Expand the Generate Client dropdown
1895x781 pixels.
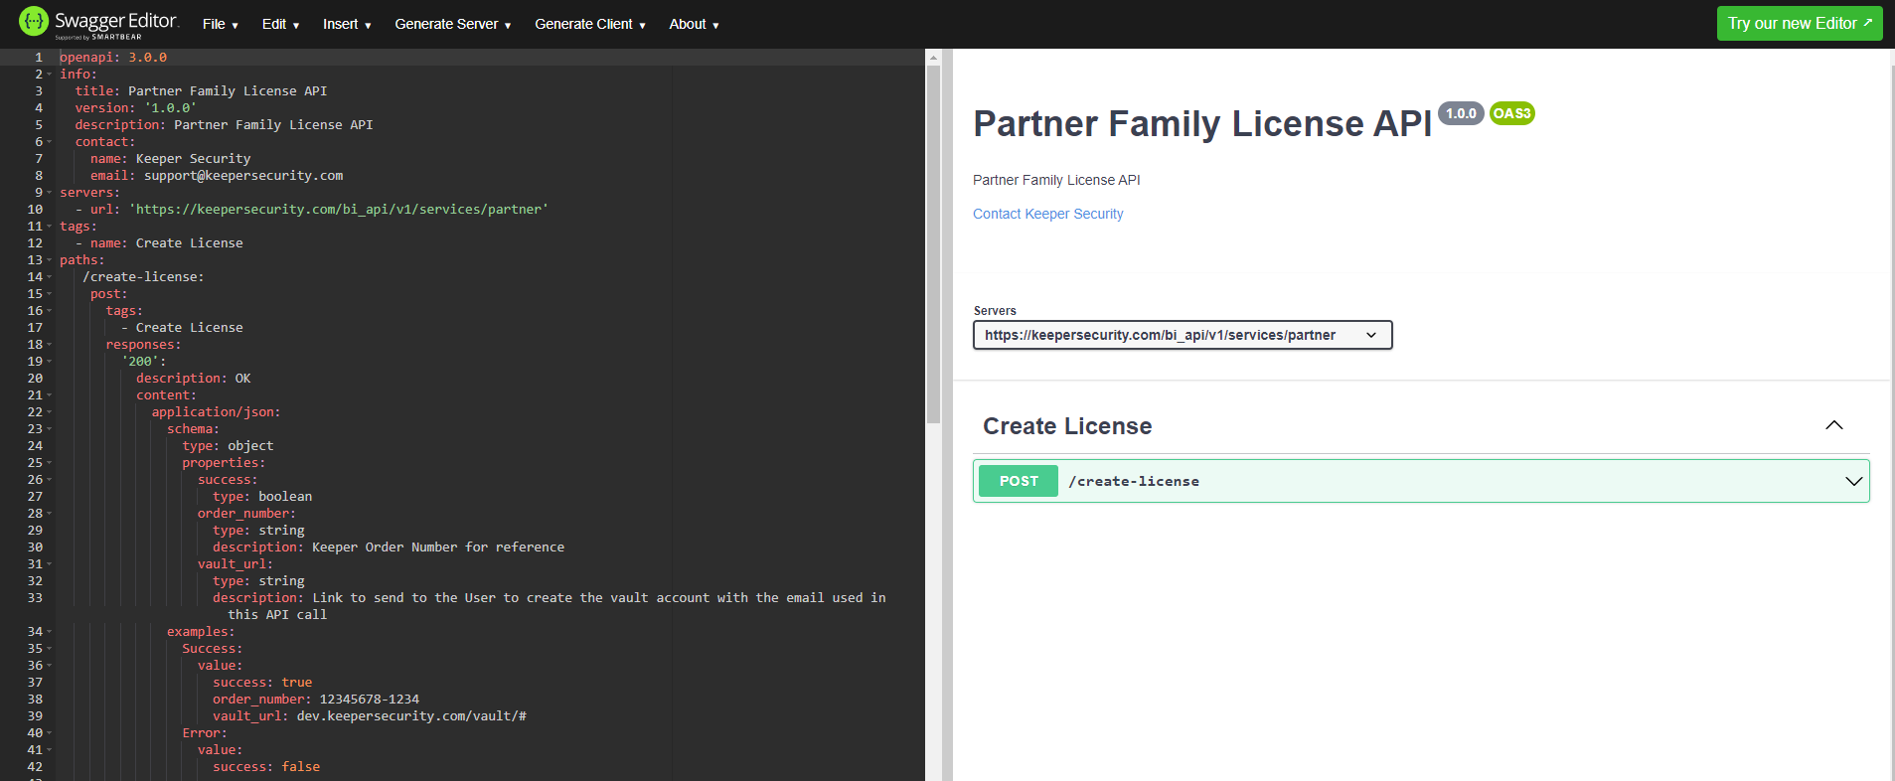coord(589,24)
